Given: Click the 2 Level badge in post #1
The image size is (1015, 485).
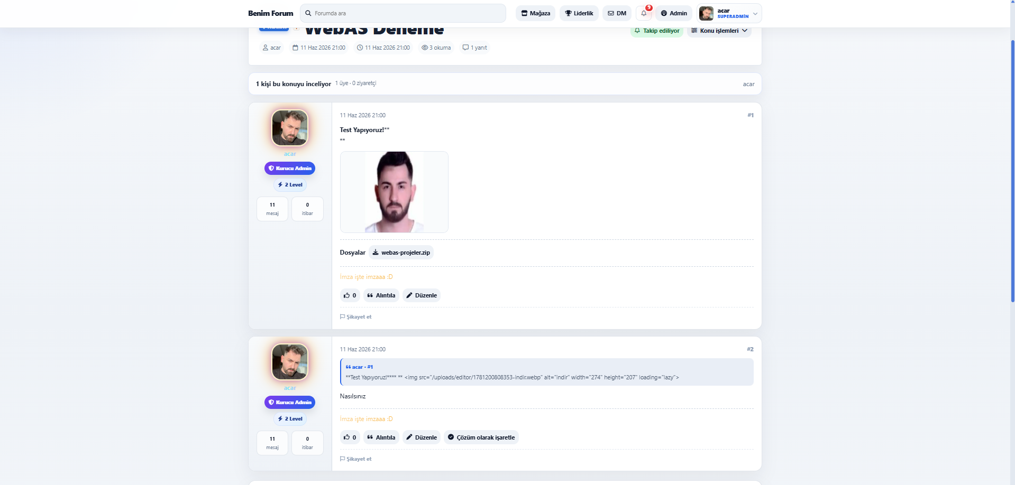Looking at the screenshot, I should tap(290, 184).
